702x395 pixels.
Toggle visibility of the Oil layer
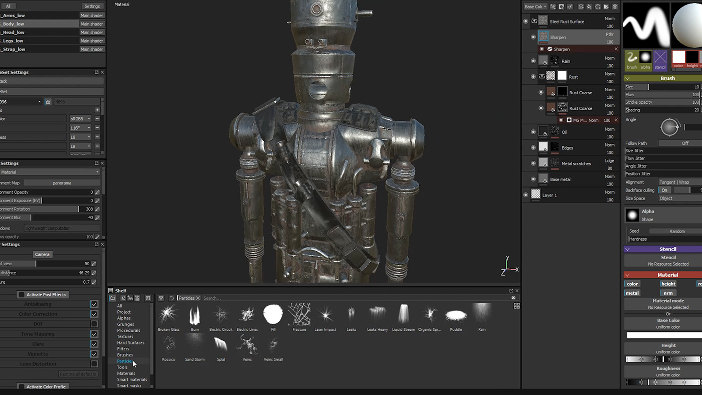pyautogui.click(x=533, y=132)
